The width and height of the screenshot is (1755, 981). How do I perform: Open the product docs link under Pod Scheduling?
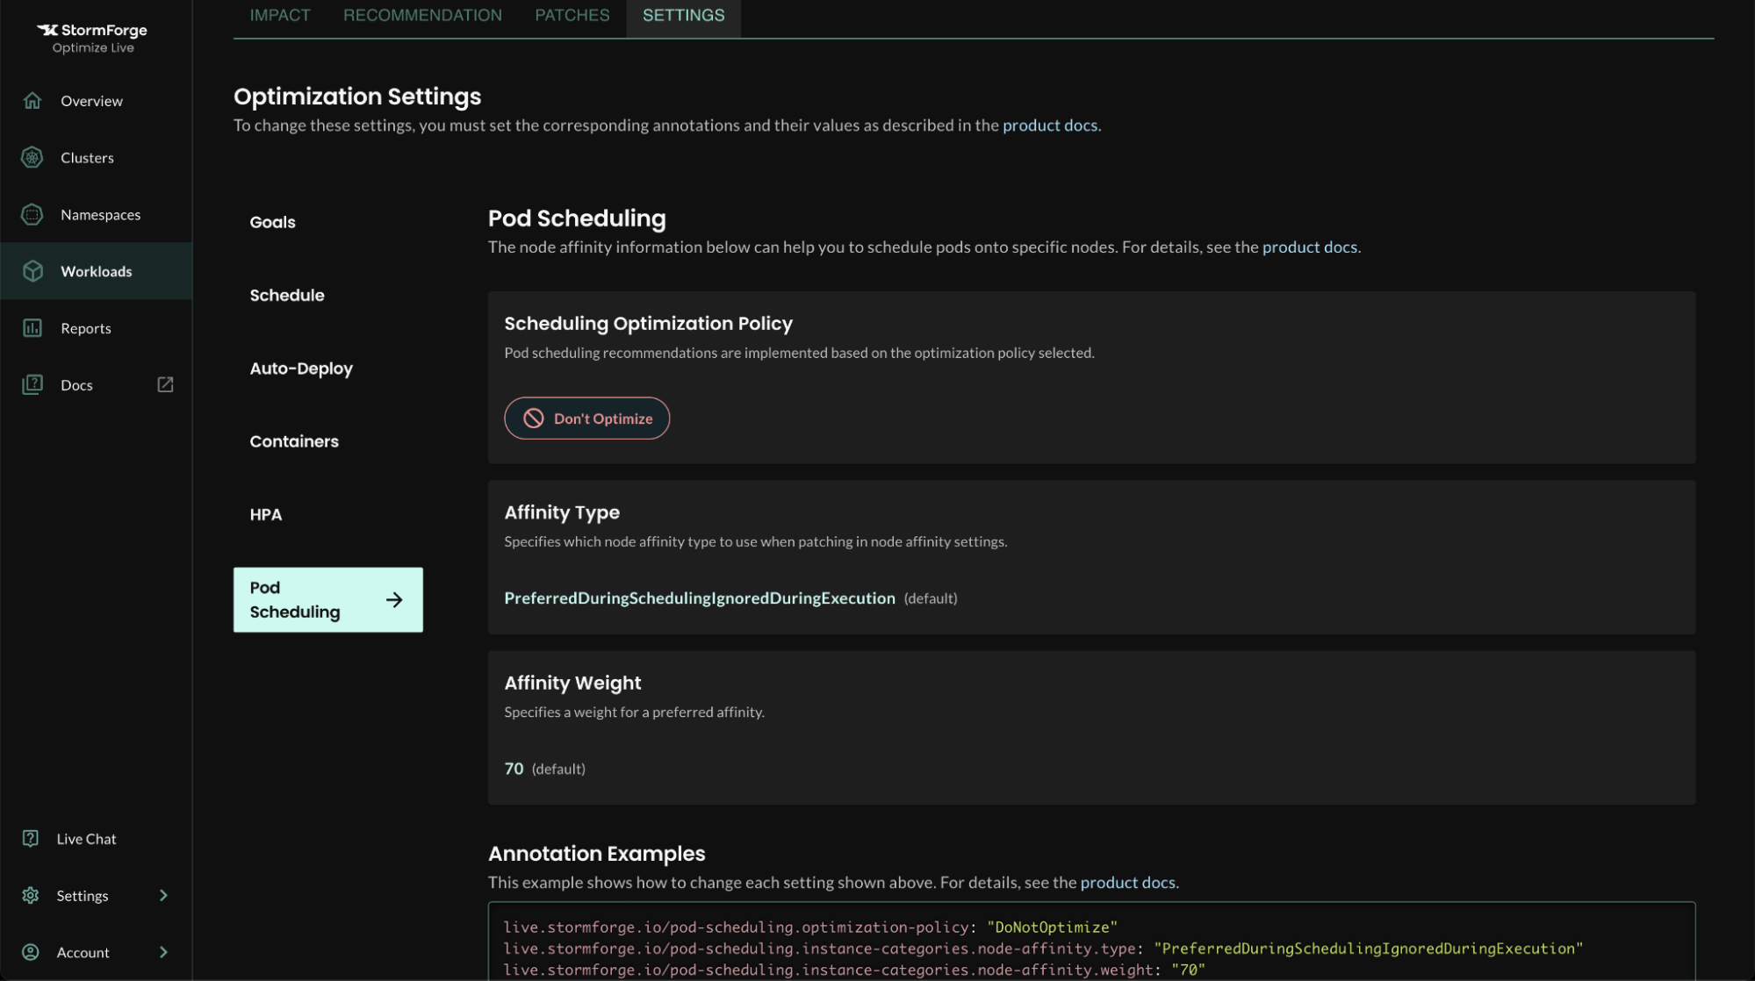1309,247
